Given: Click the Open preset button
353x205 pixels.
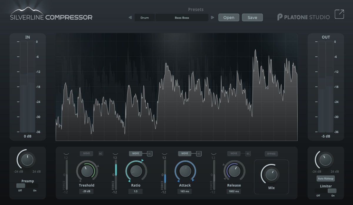Looking at the screenshot, I should [229, 18].
